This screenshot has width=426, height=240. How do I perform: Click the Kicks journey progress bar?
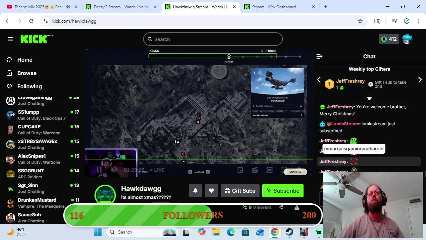tap(213, 56)
